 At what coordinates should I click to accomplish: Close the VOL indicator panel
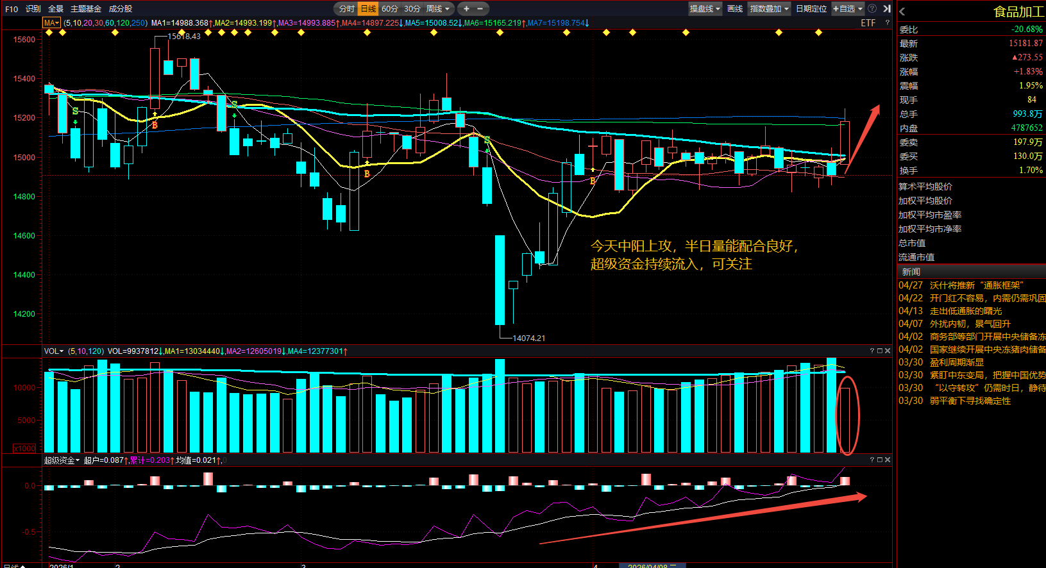click(888, 351)
